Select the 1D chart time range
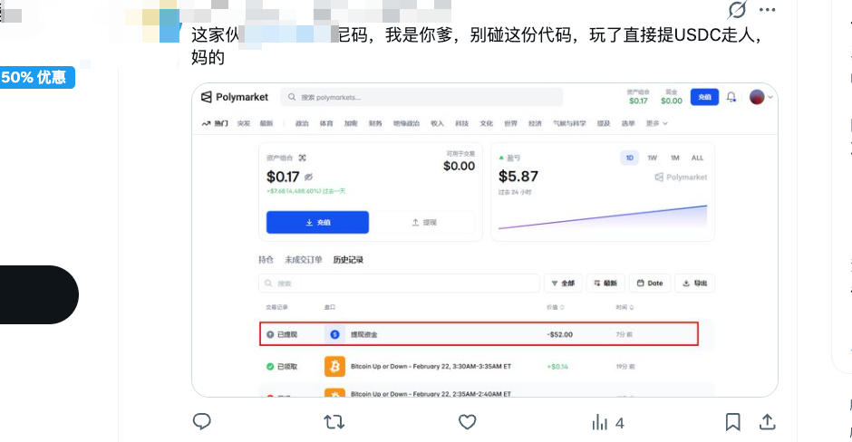Image resolution: width=852 pixels, height=442 pixels. point(629,158)
